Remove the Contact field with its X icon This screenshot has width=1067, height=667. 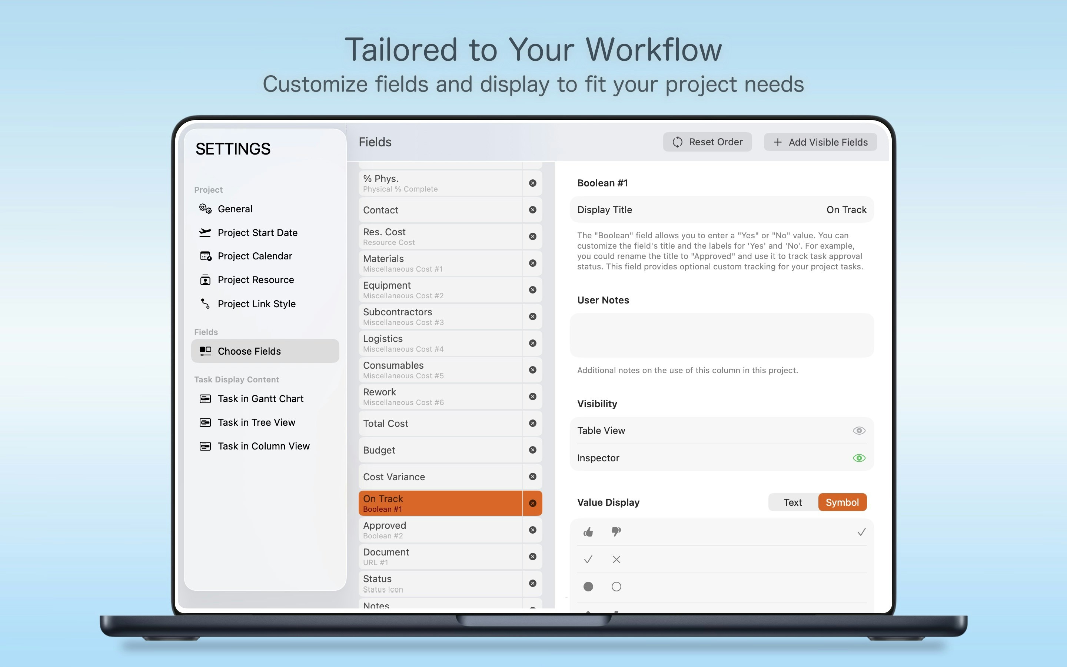(x=533, y=210)
